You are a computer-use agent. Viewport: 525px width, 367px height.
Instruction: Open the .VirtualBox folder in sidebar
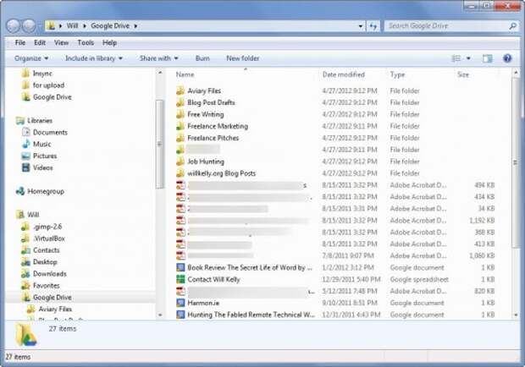(x=49, y=238)
